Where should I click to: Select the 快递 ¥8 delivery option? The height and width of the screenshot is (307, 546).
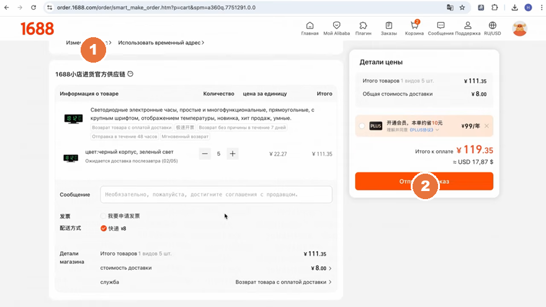(x=104, y=228)
